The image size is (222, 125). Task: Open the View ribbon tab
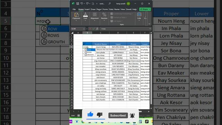[123, 9]
